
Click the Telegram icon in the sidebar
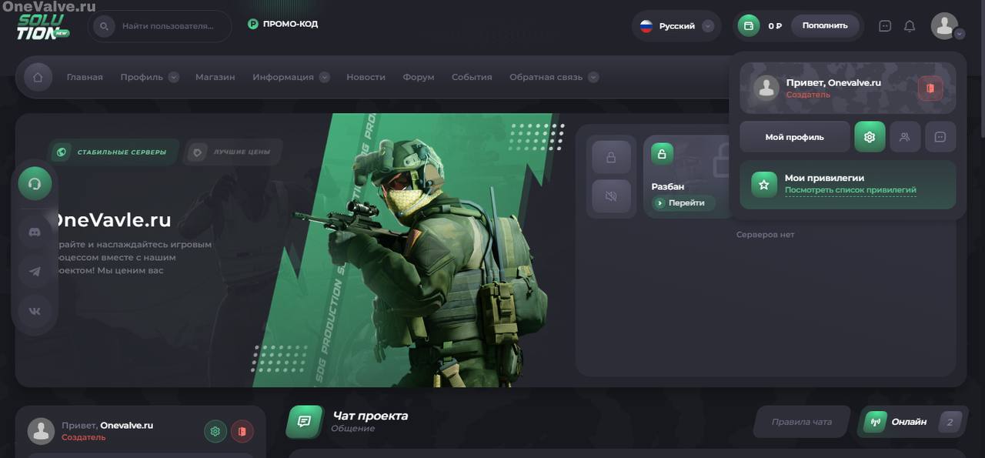(x=35, y=271)
